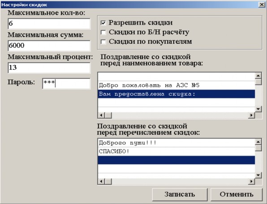Click the lower list's vertical scrollbar thumb
The image size is (267, 204).
(258, 148)
